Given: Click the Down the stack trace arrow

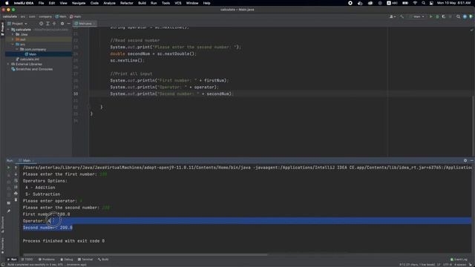Looking at the screenshot, I should point(16,174).
